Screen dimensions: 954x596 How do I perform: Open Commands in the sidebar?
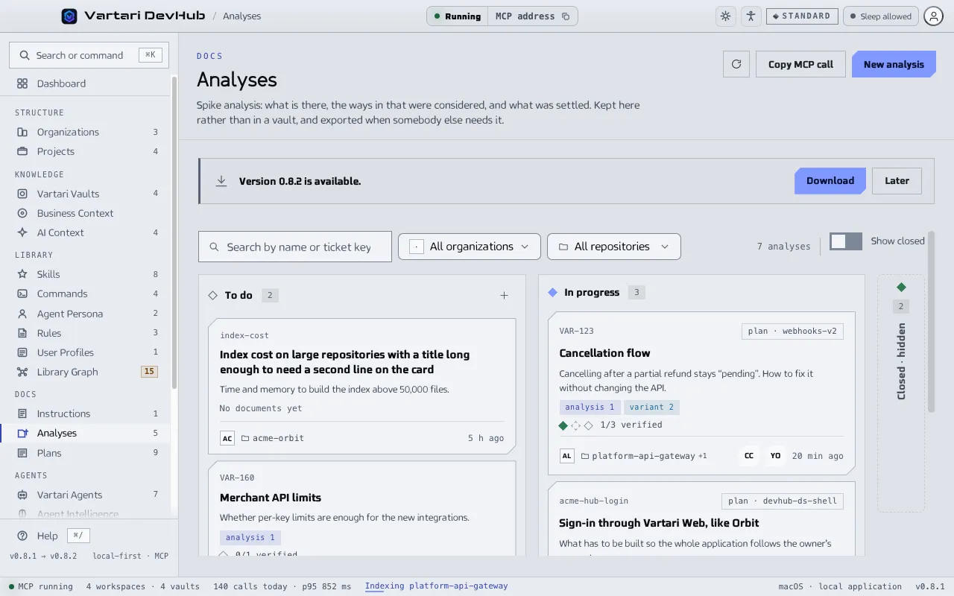[x=86, y=294]
